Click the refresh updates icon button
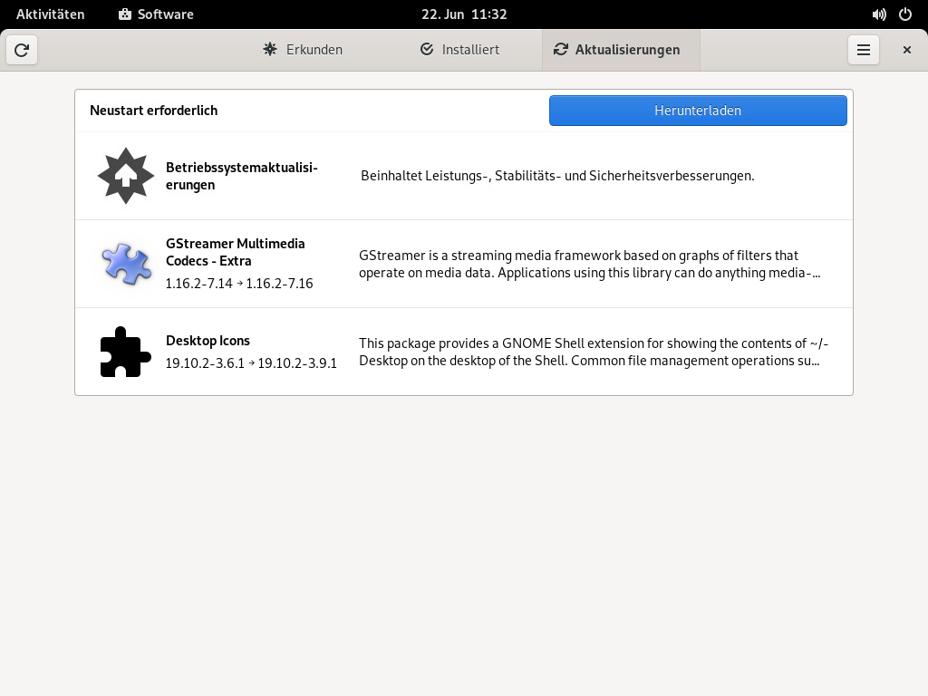 pos(22,50)
